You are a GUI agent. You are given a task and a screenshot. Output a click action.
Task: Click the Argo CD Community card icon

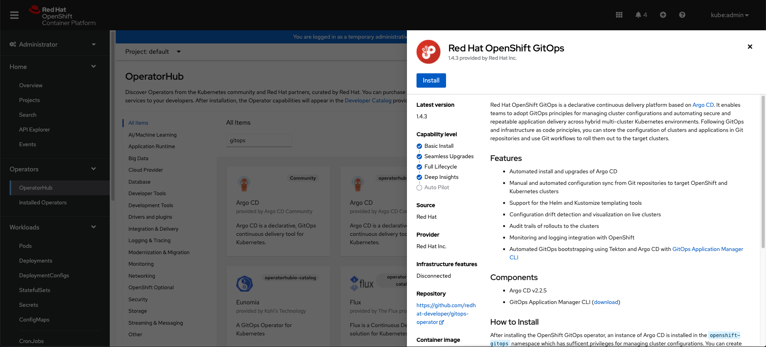[244, 184]
